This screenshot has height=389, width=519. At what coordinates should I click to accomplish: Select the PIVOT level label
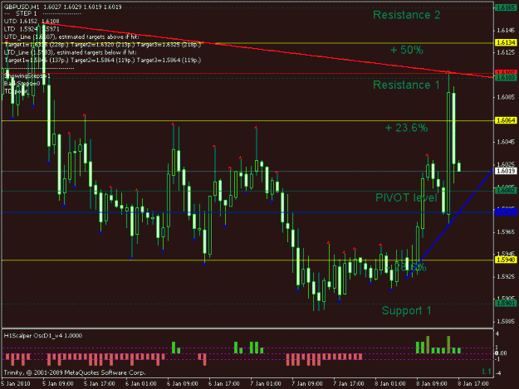pos(406,197)
